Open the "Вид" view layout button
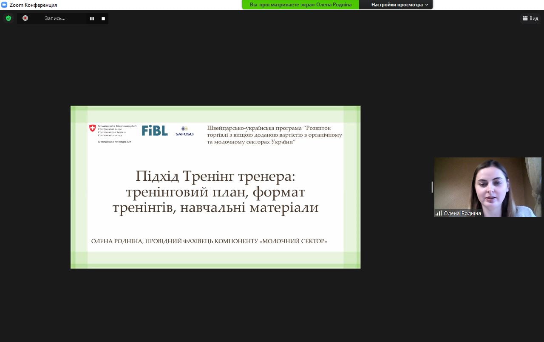Screen dimensions: 544x342 (x=530, y=18)
